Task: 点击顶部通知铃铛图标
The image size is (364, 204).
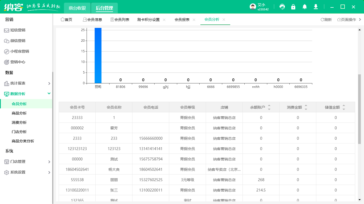Action: click(305, 7)
